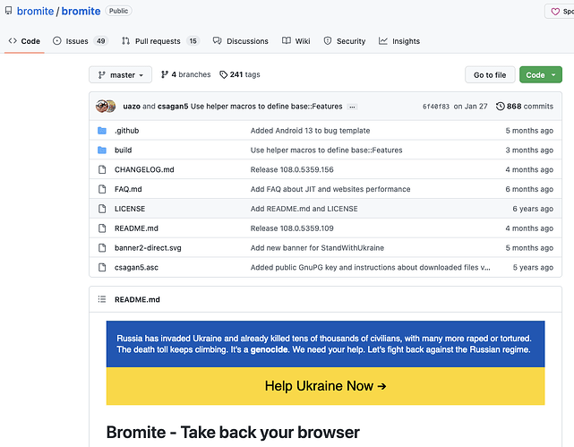Click the Issues count badge 49
This screenshot has height=447, width=574.
coord(100,41)
